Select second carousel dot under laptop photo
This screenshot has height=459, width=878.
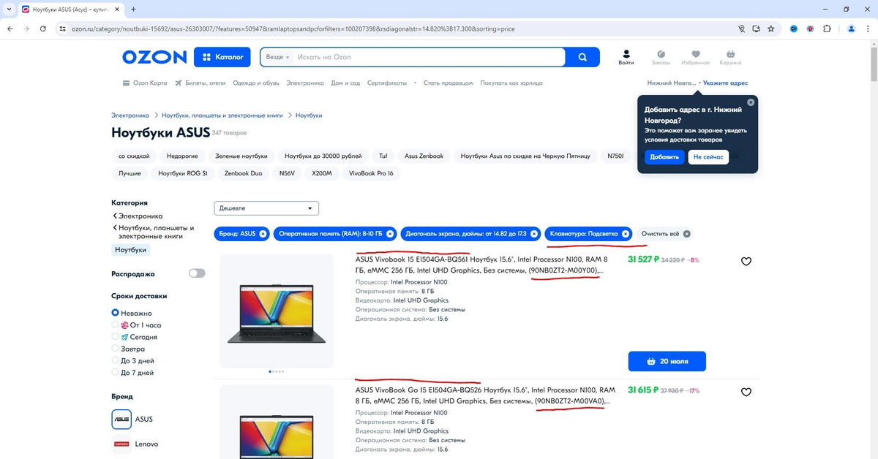(272, 371)
